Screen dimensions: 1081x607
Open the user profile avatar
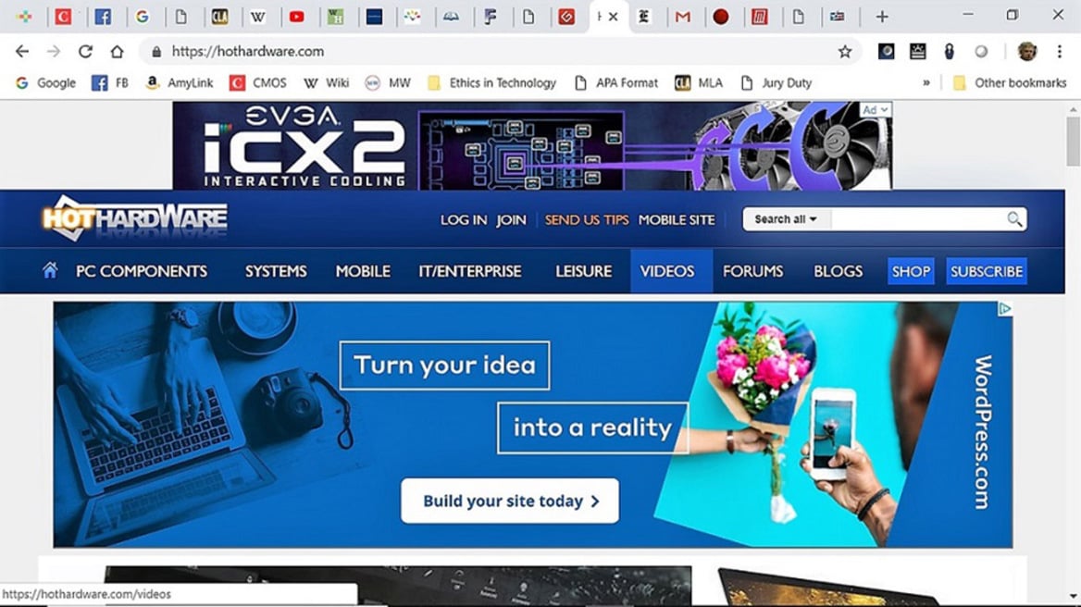coord(1026,51)
